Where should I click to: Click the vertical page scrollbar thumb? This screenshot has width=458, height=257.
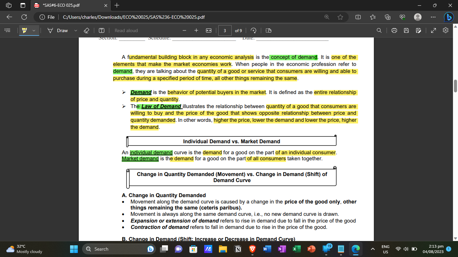pyautogui.click(x=455, y=86)
